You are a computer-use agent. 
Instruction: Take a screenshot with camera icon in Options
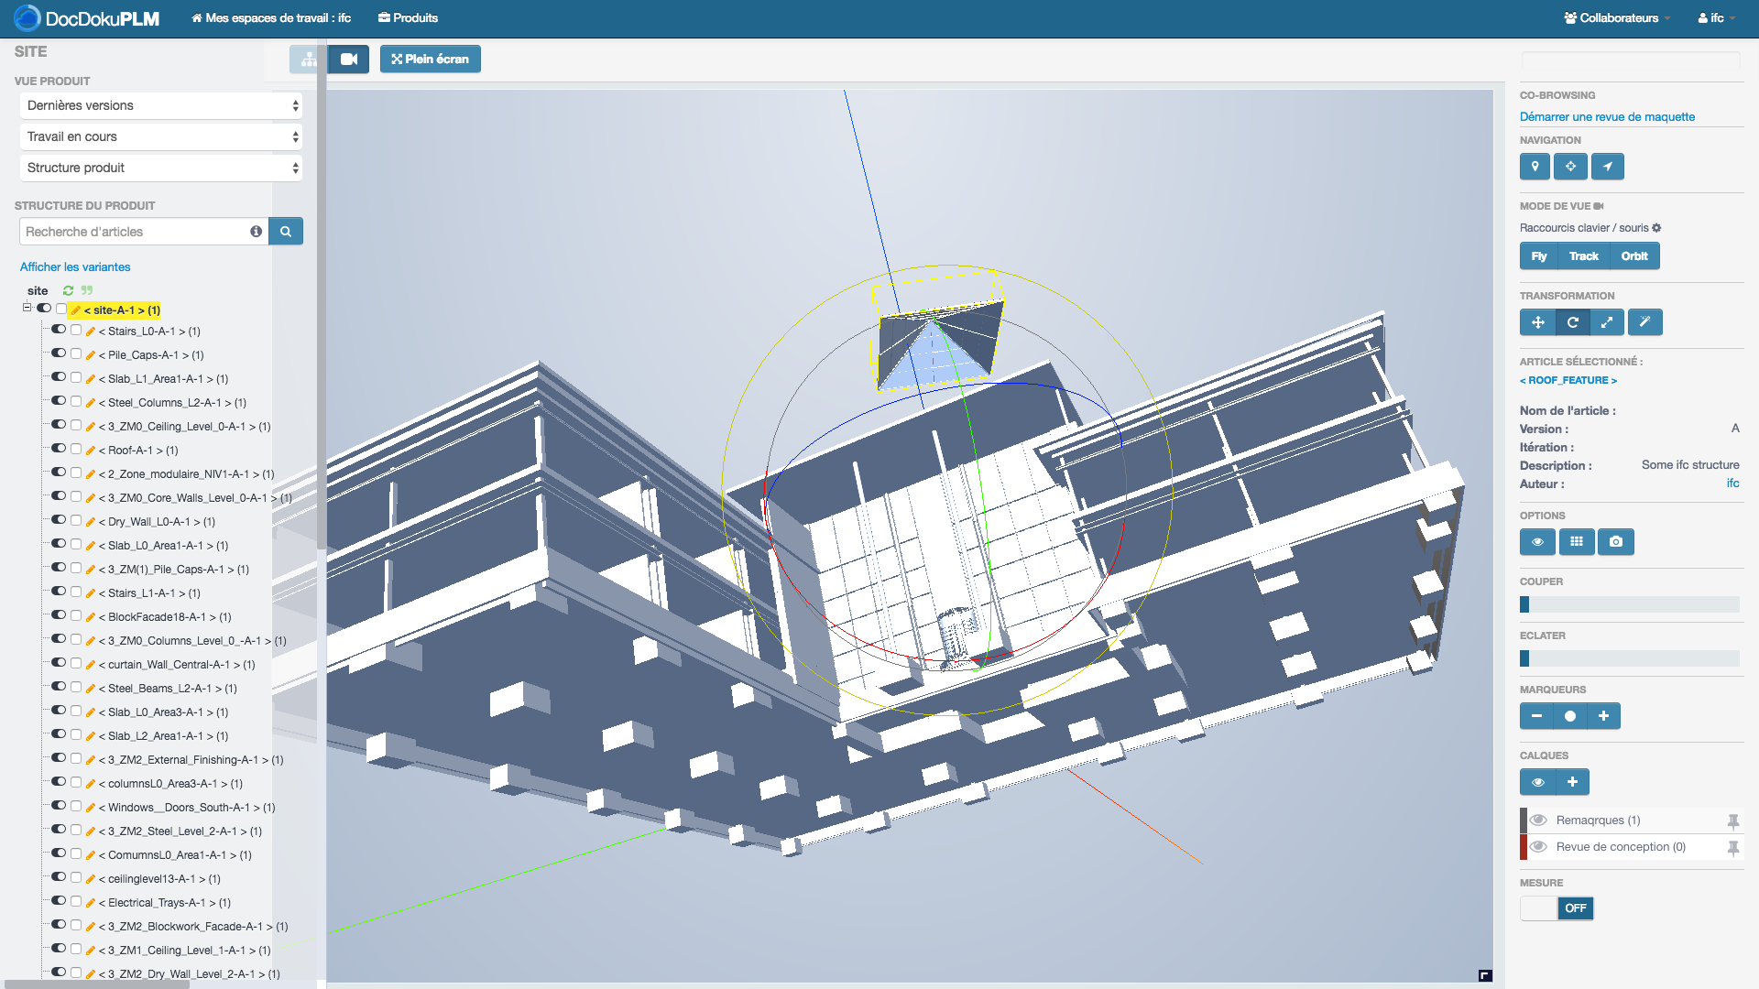pos(1615,542)
